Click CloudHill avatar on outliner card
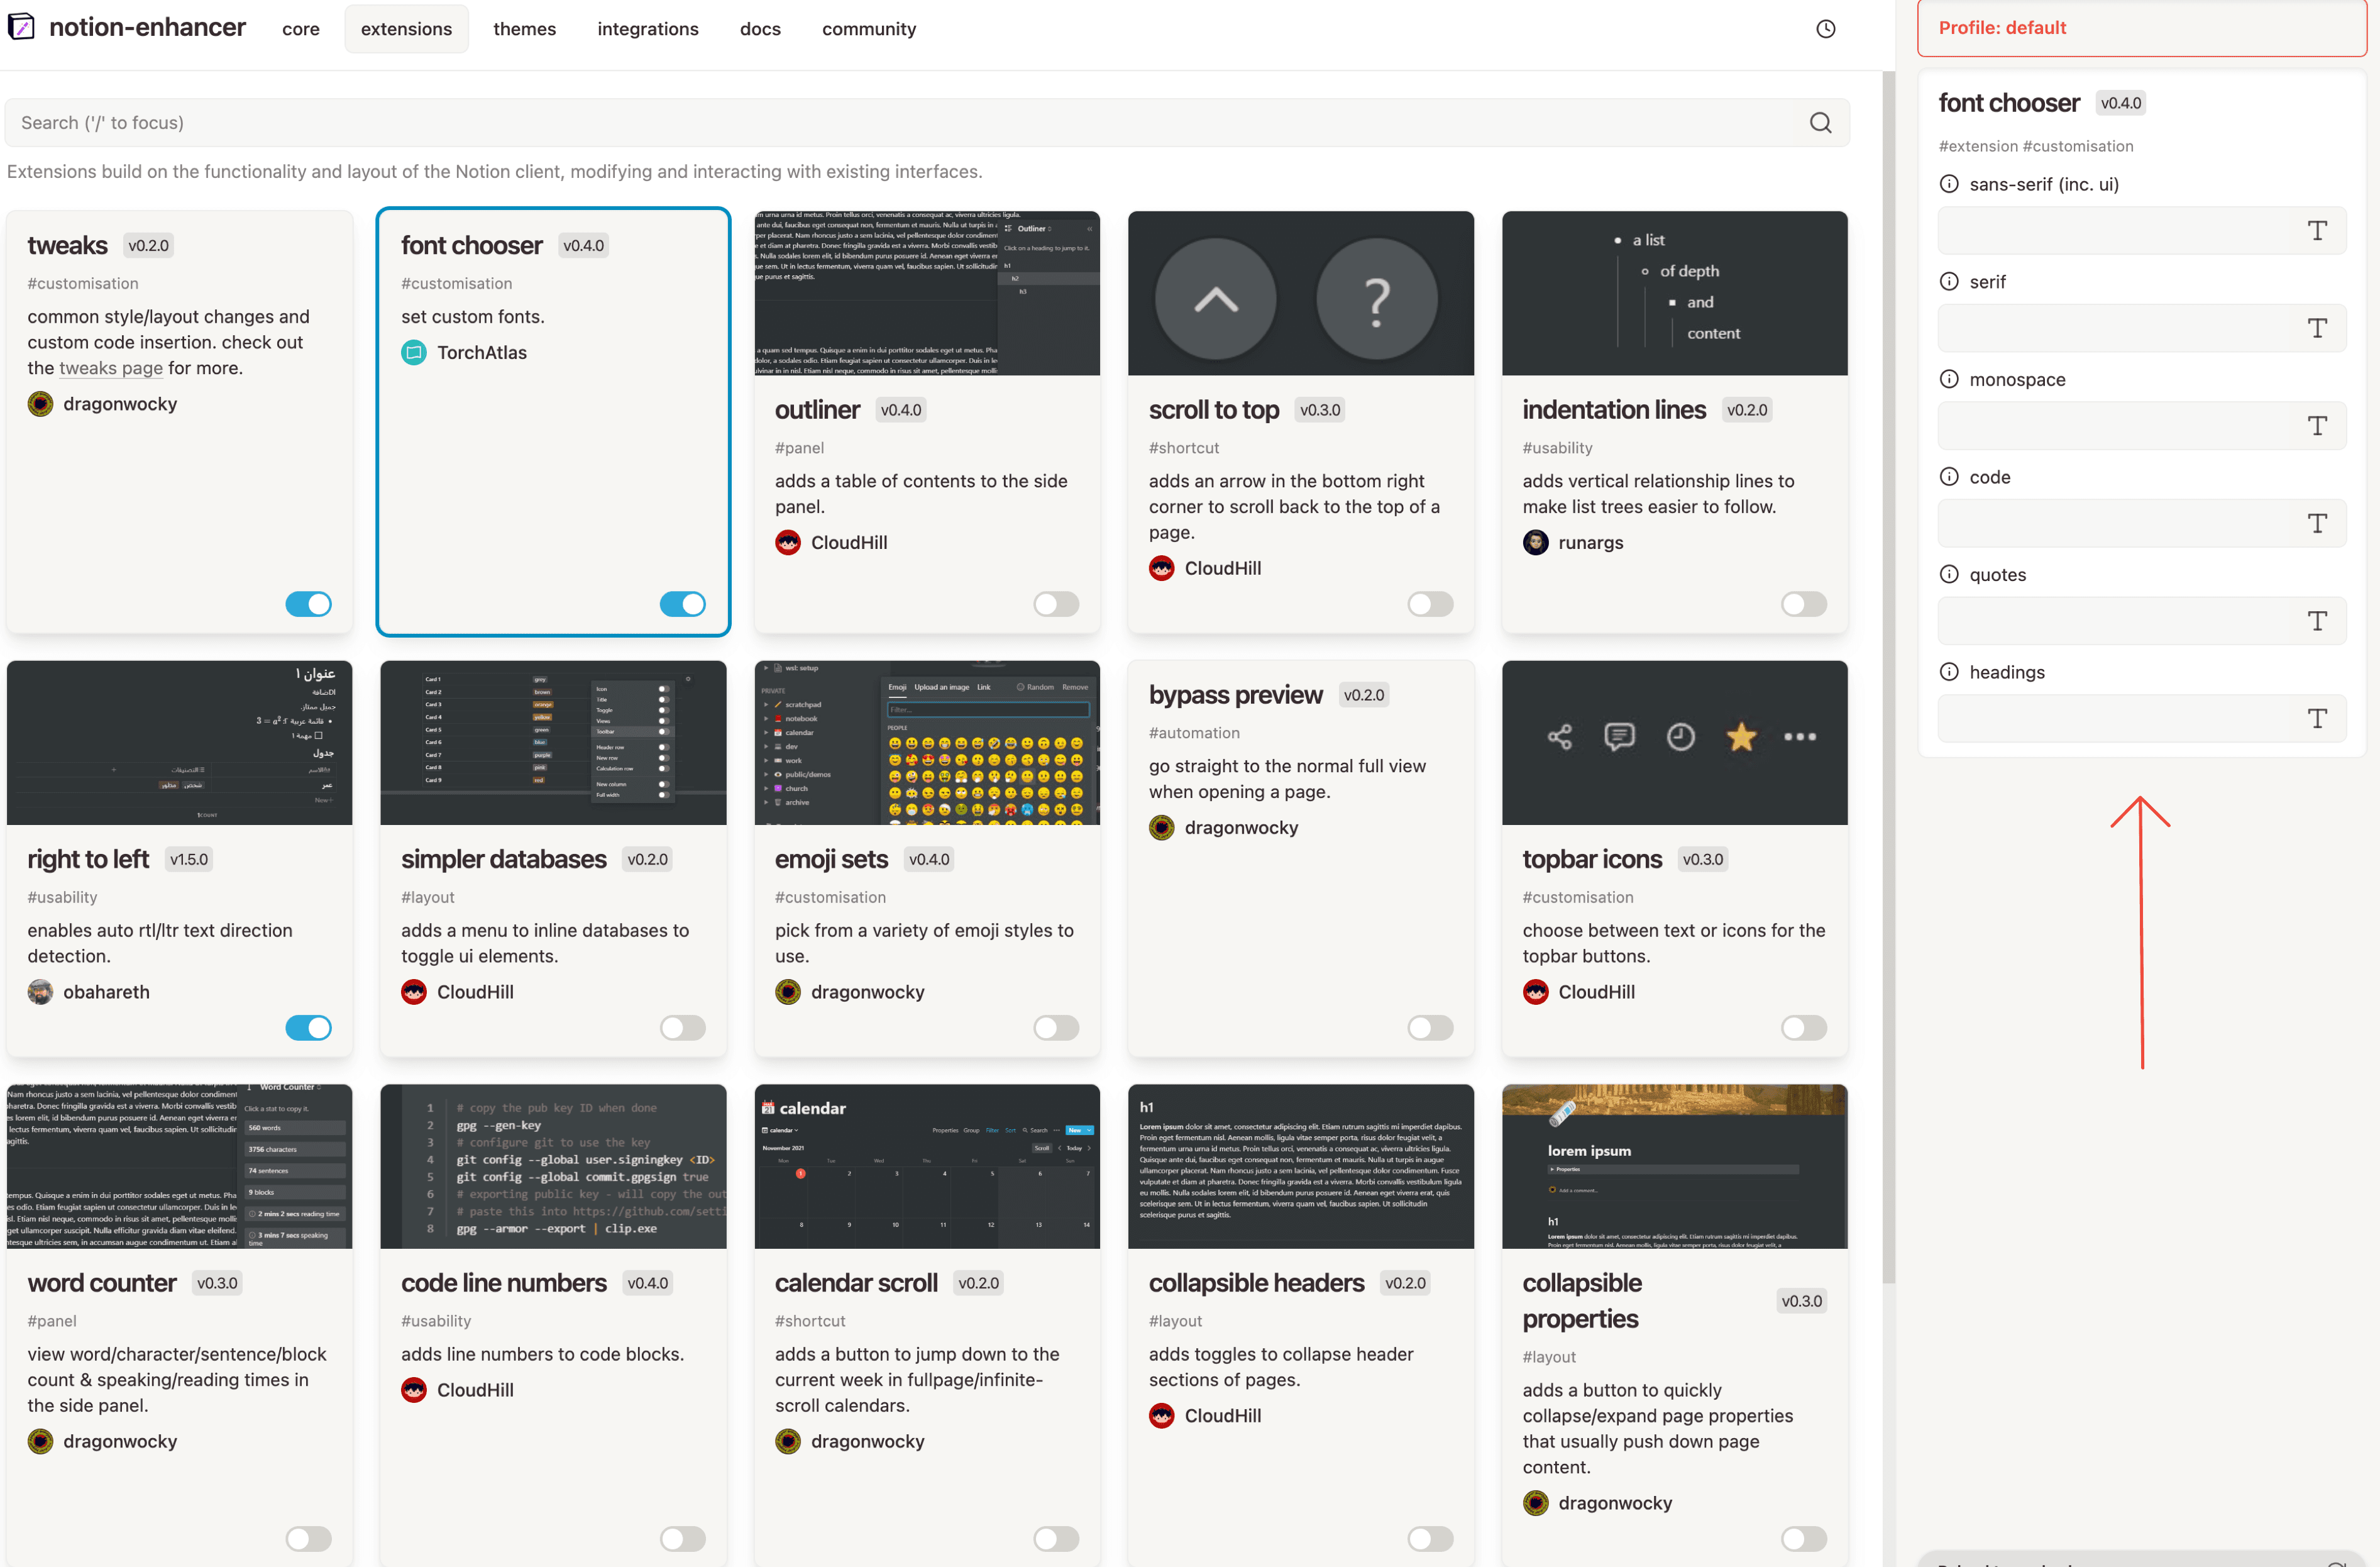This screenshot has height=1567, width=2380. [788, 543]
